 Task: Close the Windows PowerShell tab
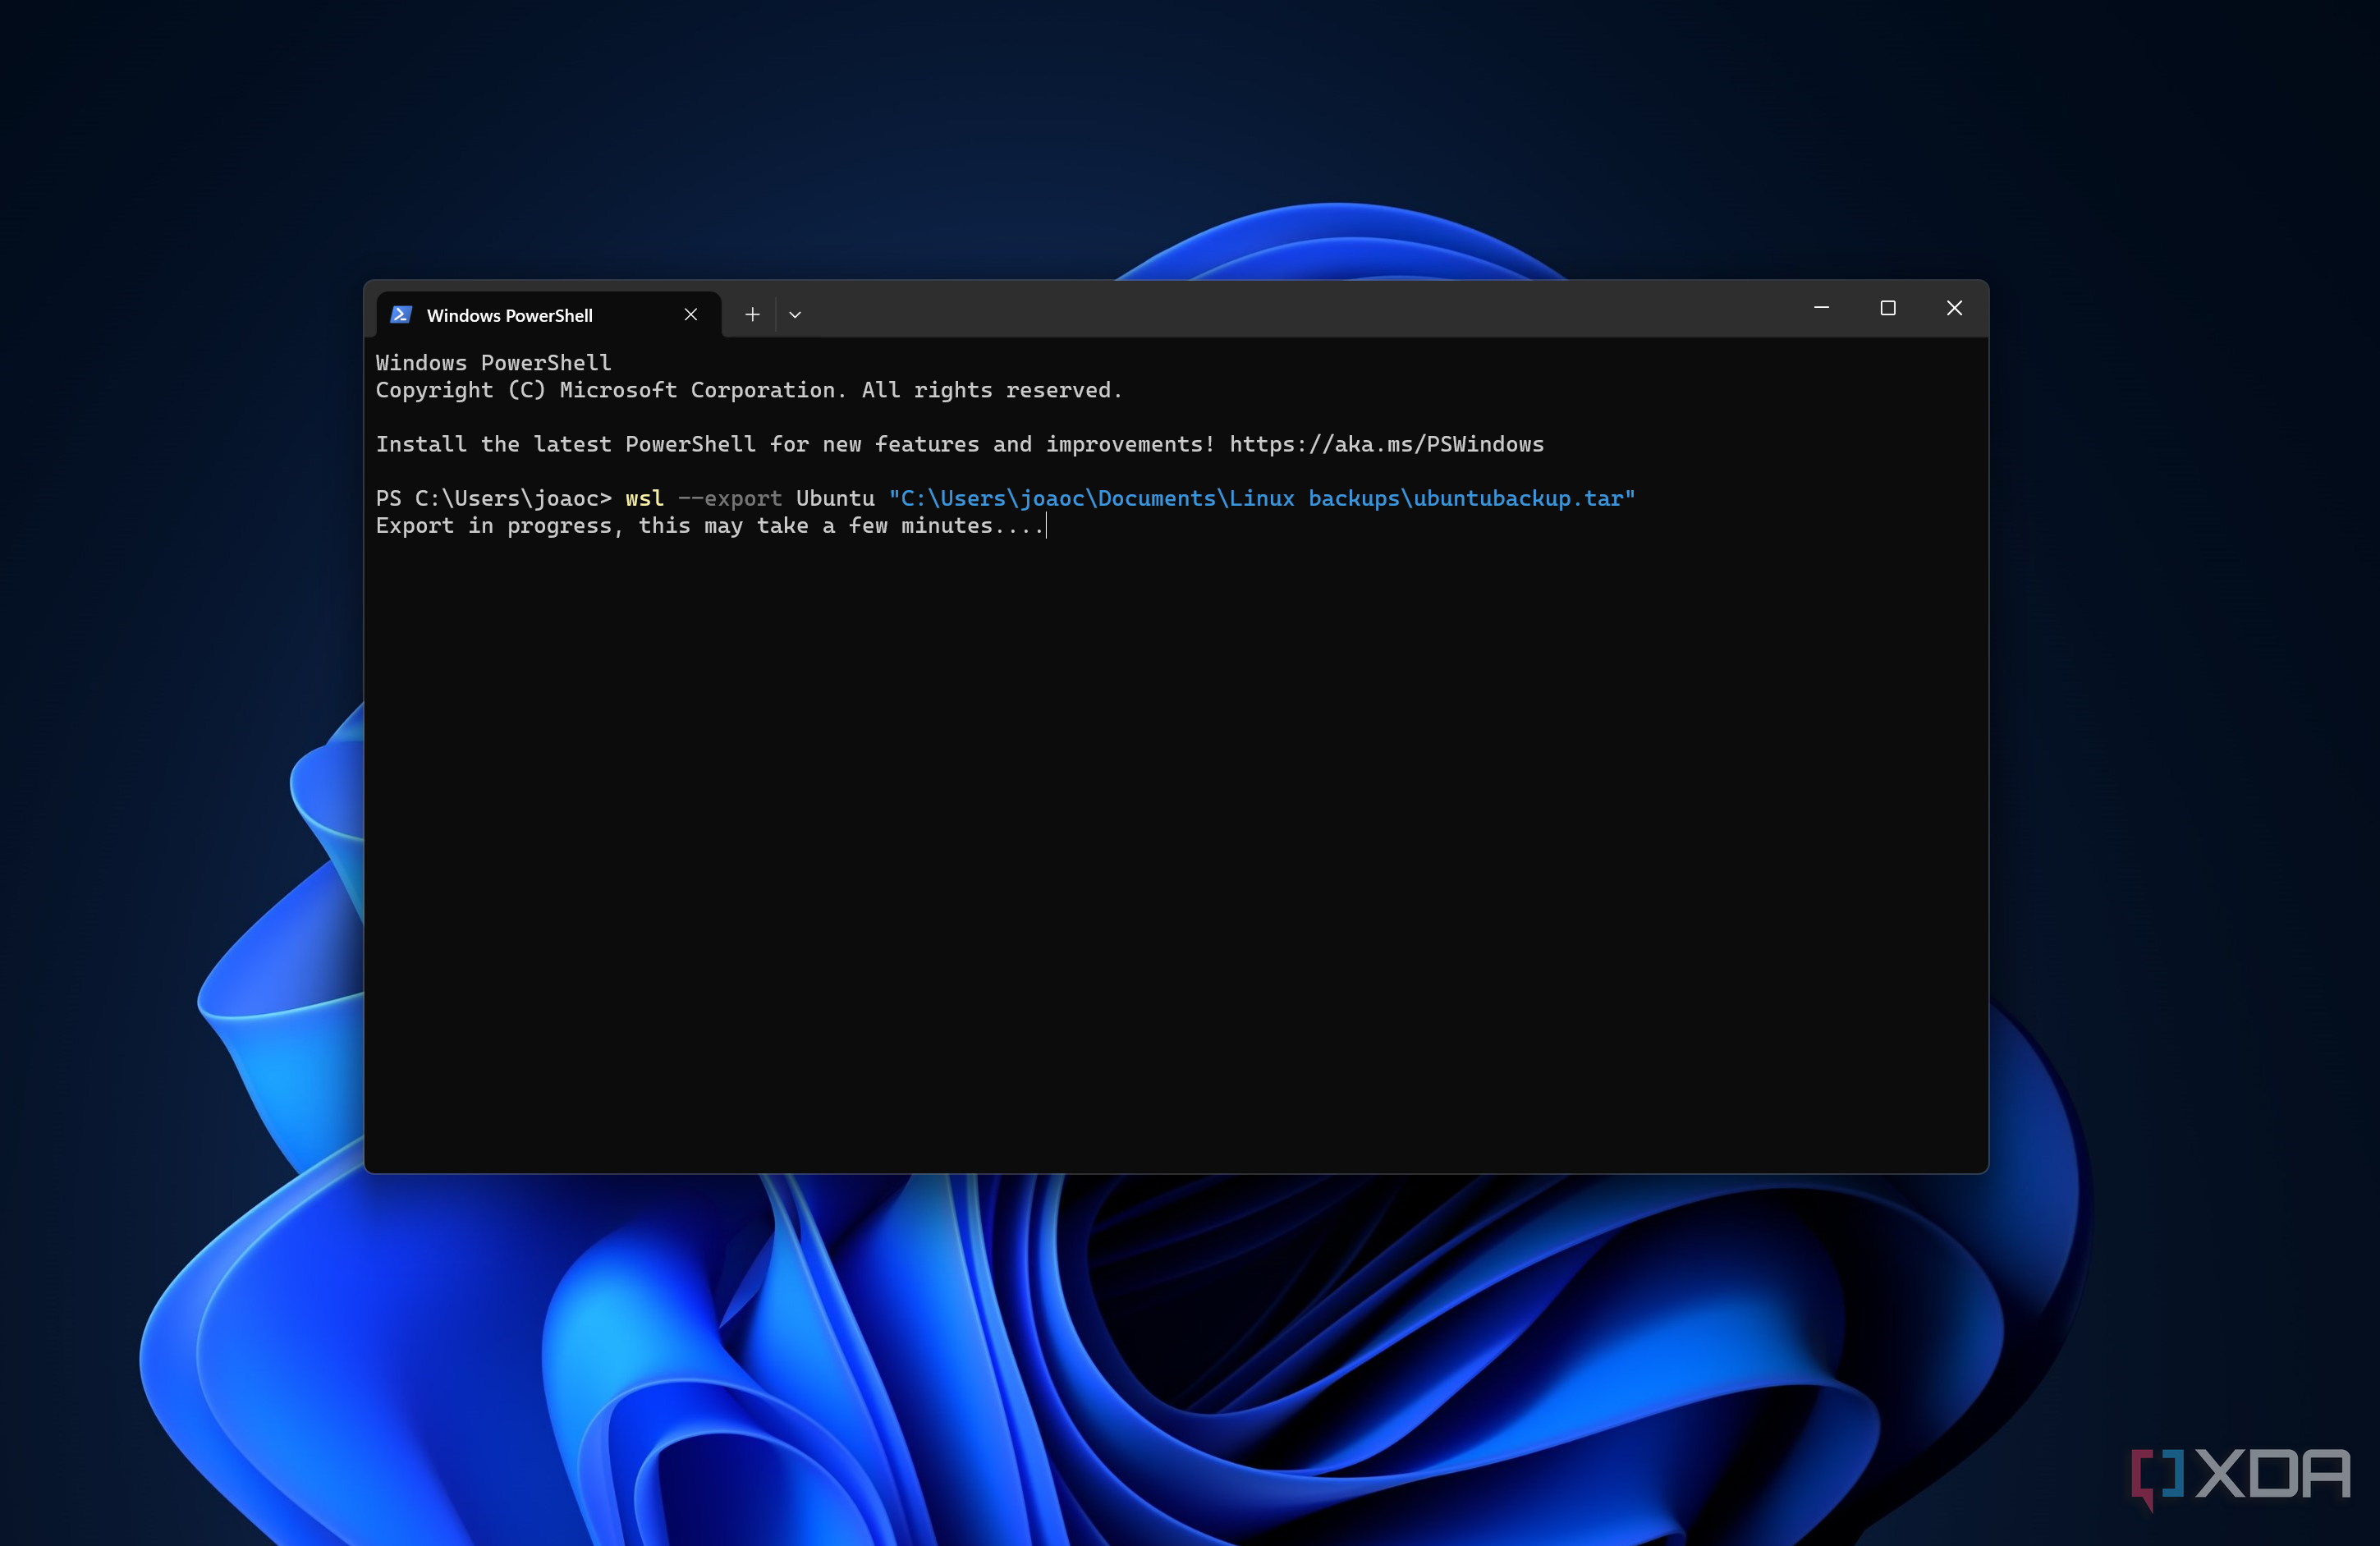(690, 315)
